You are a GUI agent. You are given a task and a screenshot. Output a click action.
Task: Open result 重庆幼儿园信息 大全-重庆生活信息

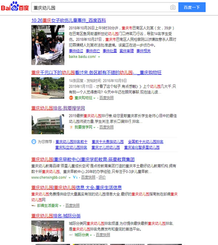[77, 188]
